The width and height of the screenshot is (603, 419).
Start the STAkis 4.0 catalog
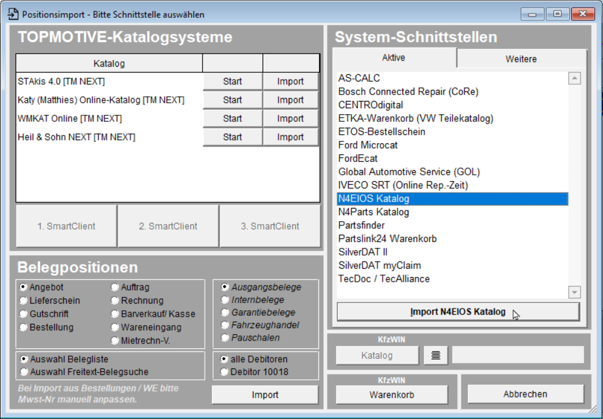click(x=232, y=81)
